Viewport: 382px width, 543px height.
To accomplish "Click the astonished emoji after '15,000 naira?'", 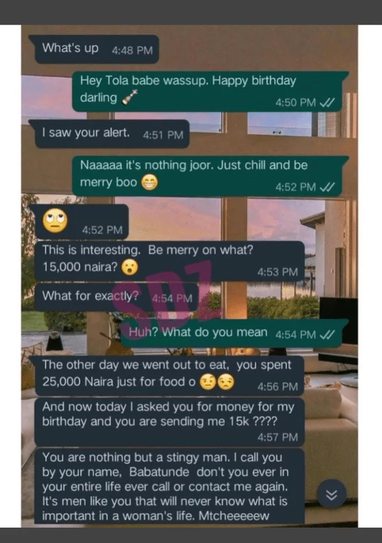I will click(130, 267).
